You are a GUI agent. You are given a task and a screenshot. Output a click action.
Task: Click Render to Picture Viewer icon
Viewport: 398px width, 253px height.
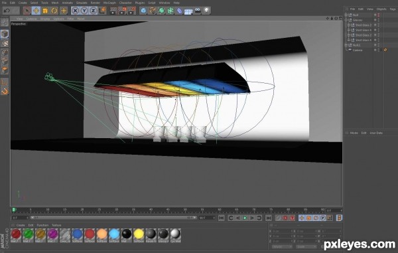point(122,11)
